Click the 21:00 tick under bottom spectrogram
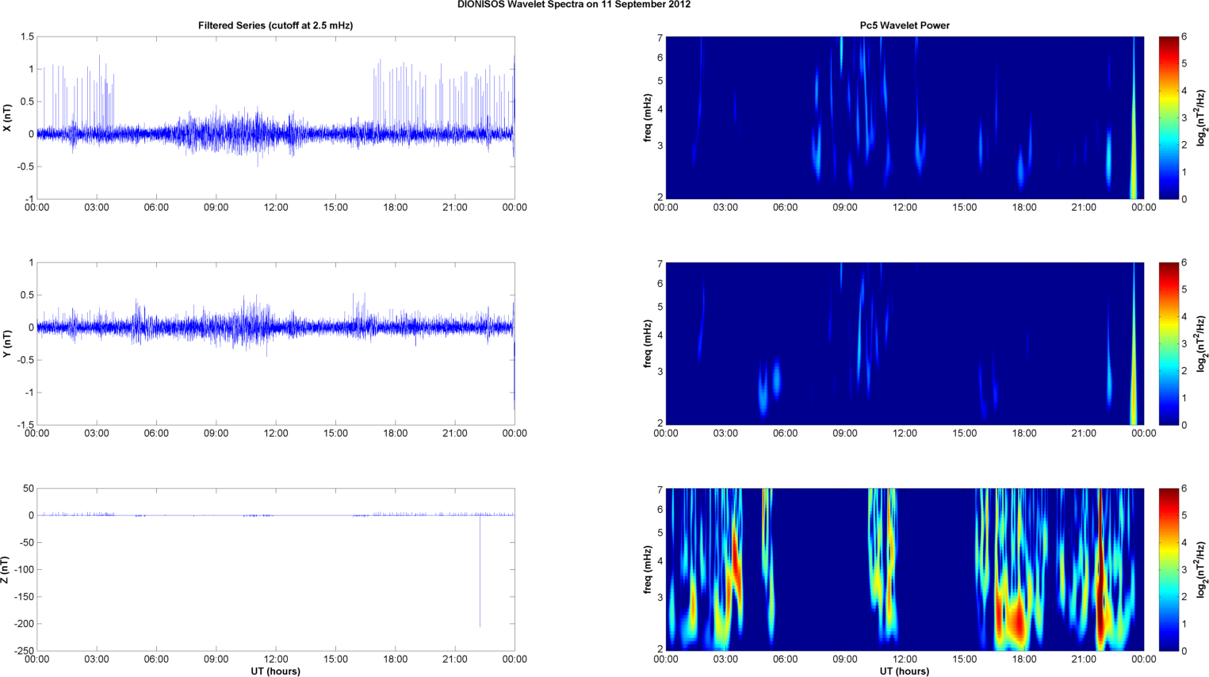1209x677 pixels. coord(1084,660)
